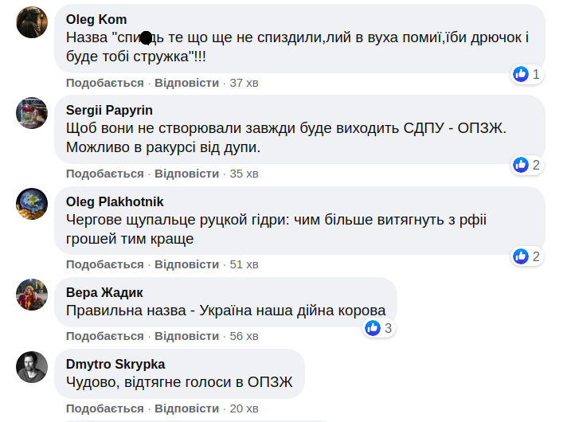Click the 56 хв timestamp on Вера Жадик's comment
The height and width of the screenshot is (422, 575).
pyautogui.click(x=244, y=336)
